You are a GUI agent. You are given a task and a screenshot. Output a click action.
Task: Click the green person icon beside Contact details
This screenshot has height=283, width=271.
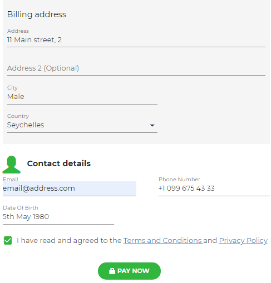coord(12,165)
